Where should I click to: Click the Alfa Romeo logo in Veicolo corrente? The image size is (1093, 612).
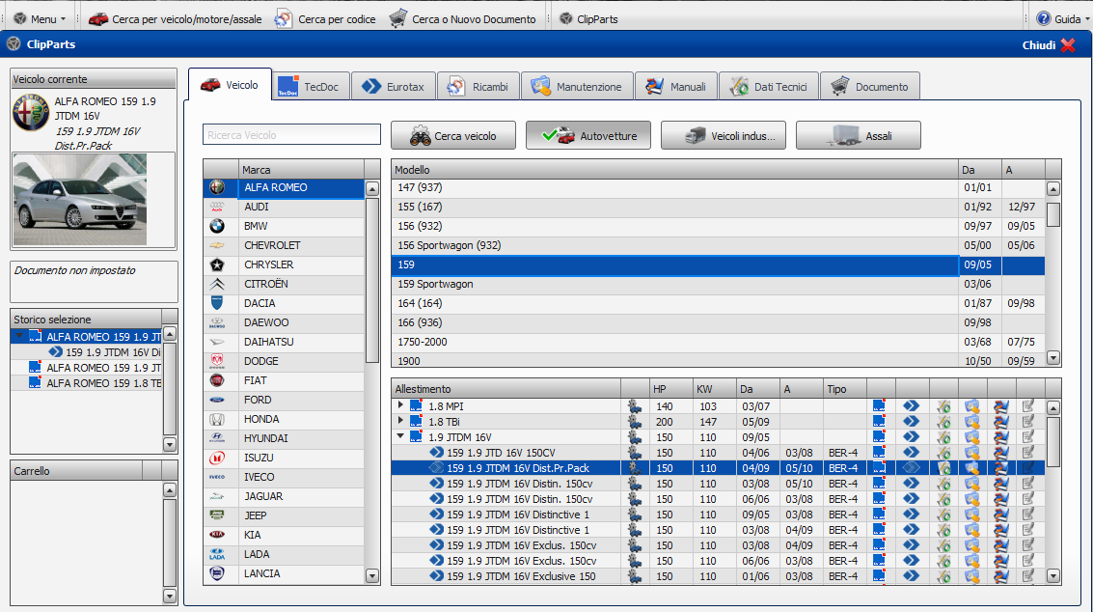click(31, 112)
